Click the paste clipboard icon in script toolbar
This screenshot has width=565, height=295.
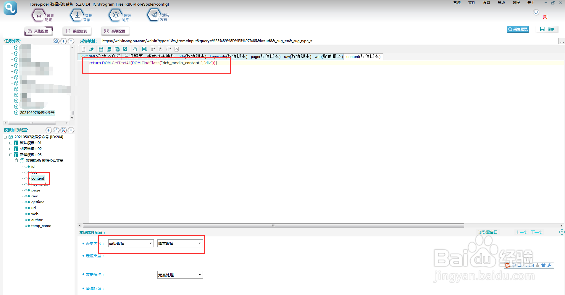click(x=117, y=49)
